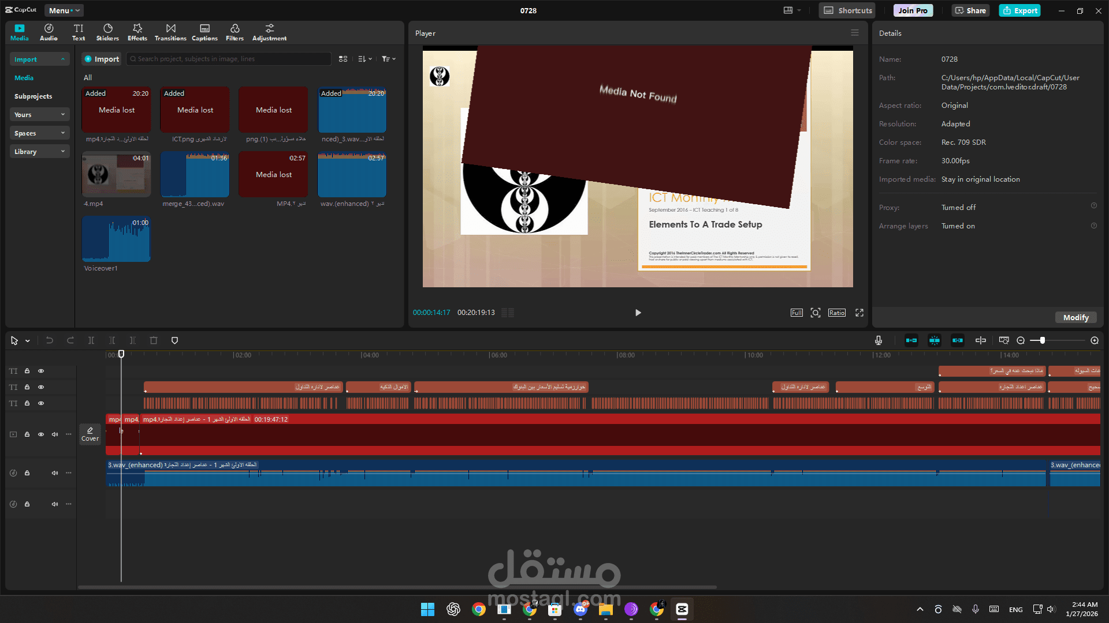This screenshot has width=1109, height=623.
Task: Open the Stickers panel
Action: point(107,32)
